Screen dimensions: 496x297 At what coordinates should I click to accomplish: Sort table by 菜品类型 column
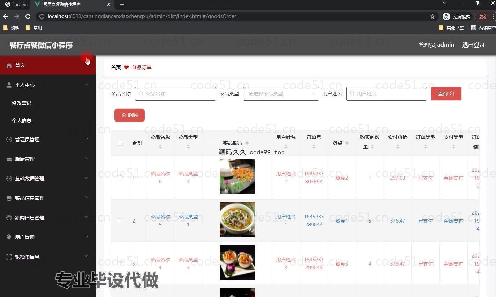coord(188,147)
